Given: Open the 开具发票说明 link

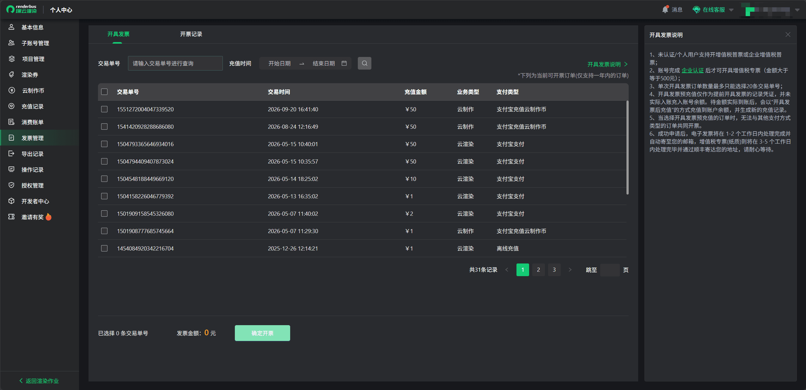Looking at the screenshot, I should click(x=607, y=64).
